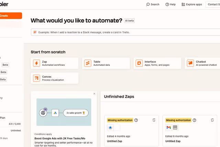Click the Gmail app icon
The width and height of the screenshot is (220, 147).
pyautogui.click(x=169, y=127)
